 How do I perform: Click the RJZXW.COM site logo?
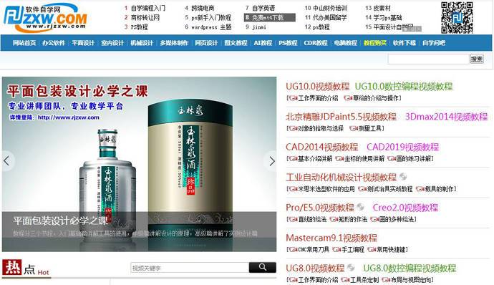pos(45,17)
